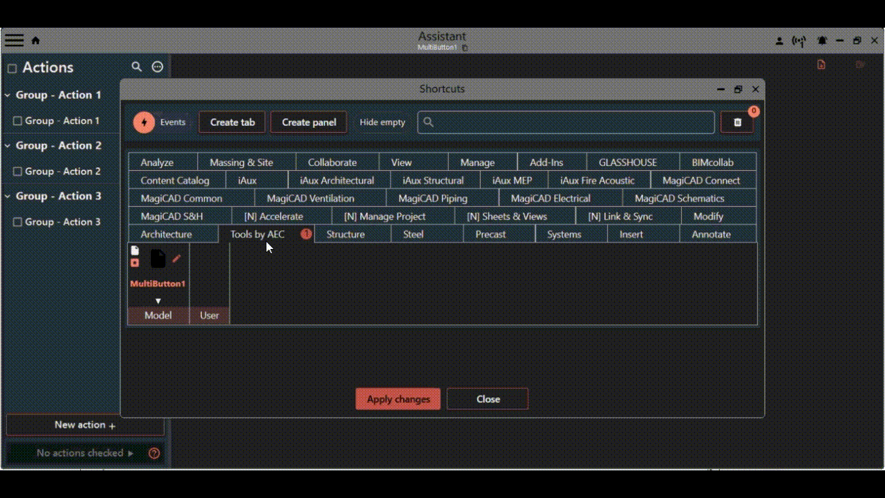Click the pencil edit icon on MultiButton1
This screenshot has width=885, height=498.
[176, 259]
